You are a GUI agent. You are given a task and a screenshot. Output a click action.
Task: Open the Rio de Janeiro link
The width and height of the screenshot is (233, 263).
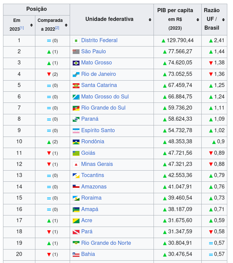pos(99,74)
